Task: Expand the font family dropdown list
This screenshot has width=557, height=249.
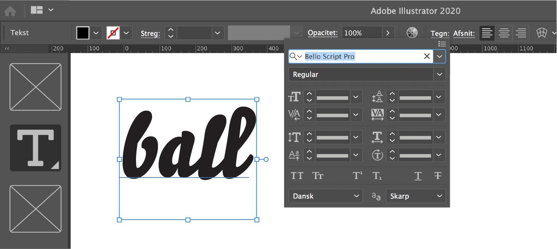Action: tap(440, 56)
